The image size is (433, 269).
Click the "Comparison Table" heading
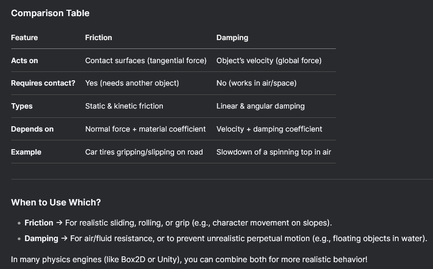click(x=50, y=13)
